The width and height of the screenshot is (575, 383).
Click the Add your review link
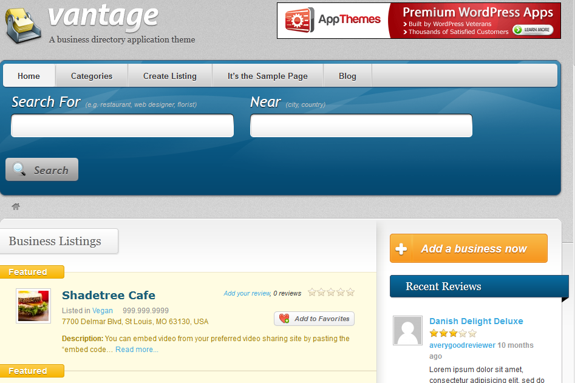(247, 293)
